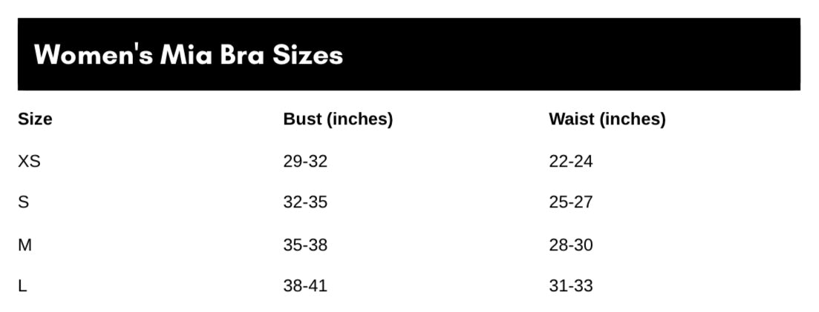The height and width of the screenshot is (312, 819).
Task: Pick the 31-33 waist measurement
Action: pos(571,286)
